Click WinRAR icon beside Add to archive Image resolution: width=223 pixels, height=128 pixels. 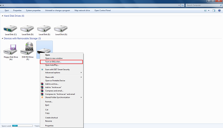pyautogui.click(x=42, y=84)
